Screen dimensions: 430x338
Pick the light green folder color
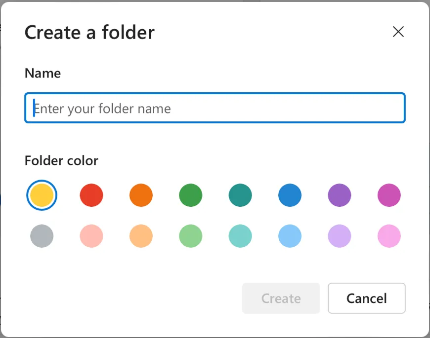click(x=191, y=236)
